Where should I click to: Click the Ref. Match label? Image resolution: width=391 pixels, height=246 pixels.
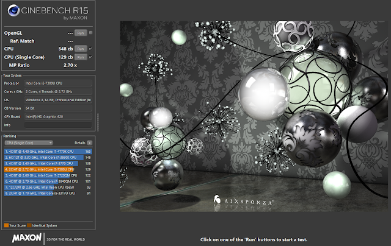pos(22,41)
